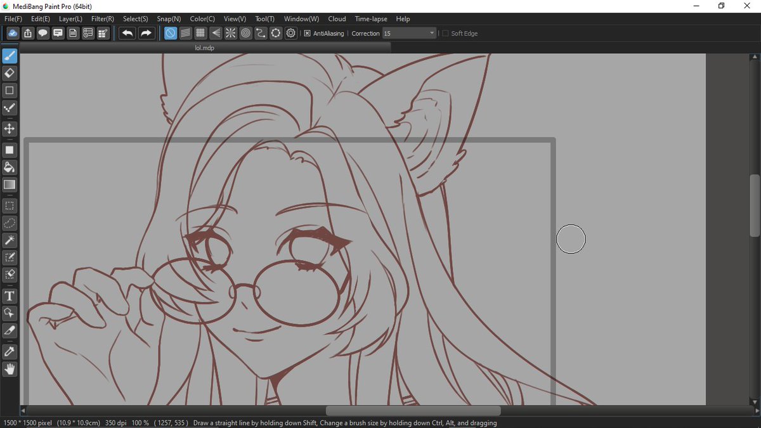
Task: Turn snap off
Action: click(x=171, y=33)
